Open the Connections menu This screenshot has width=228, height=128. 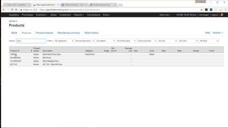[x=93, y=15]
